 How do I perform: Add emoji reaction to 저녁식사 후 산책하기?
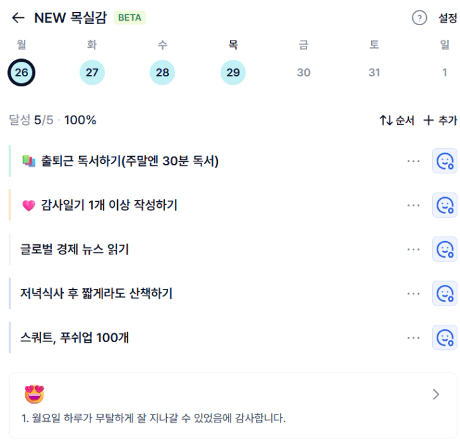(x=444, y=293)
